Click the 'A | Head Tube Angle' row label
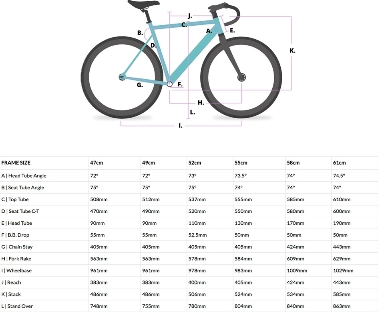The width and height of the screenshot is (378, 312). pos(24,176)
